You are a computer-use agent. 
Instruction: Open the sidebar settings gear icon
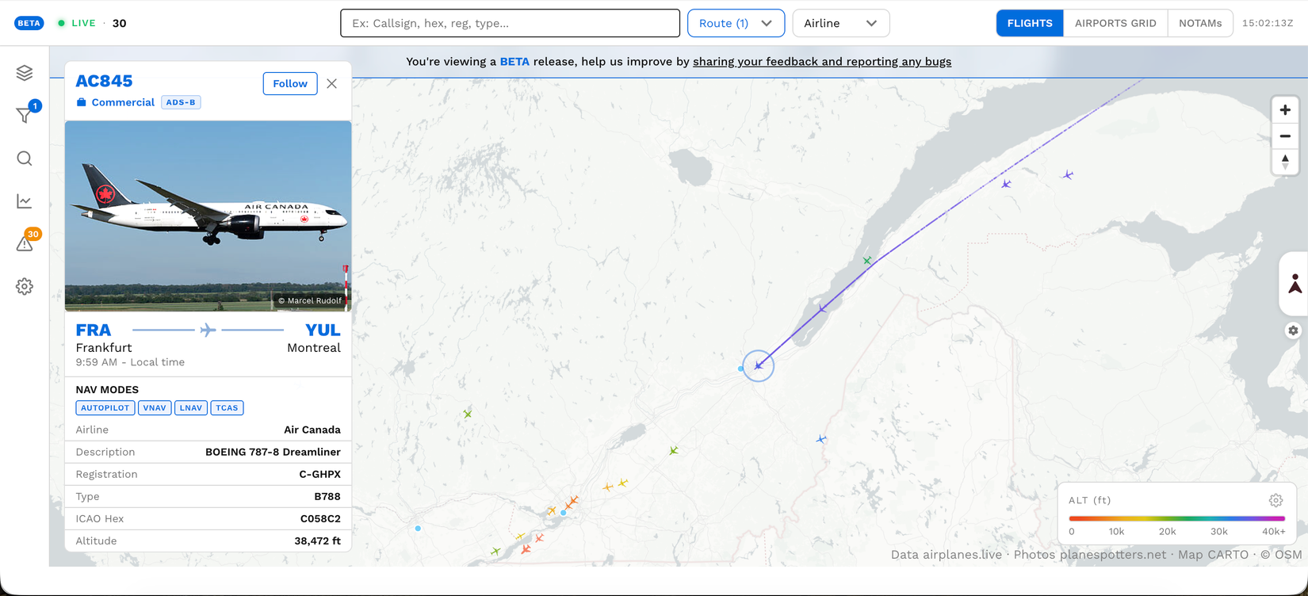pos(25,286)
